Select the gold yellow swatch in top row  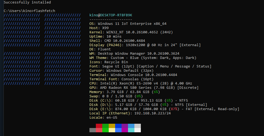click(112, 126)
